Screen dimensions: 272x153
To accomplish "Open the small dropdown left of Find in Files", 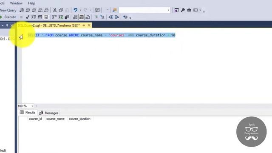I will [x=108, y=10].
